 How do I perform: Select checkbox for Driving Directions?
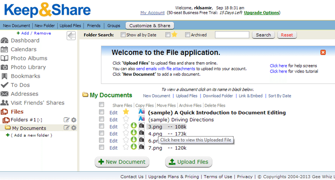tap(101, 119)
